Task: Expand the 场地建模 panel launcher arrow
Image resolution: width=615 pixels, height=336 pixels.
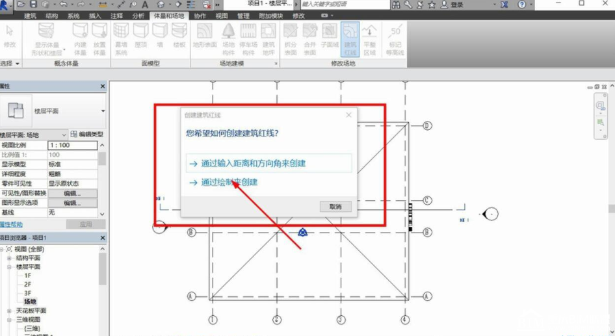Action: [x=276, y=63]
